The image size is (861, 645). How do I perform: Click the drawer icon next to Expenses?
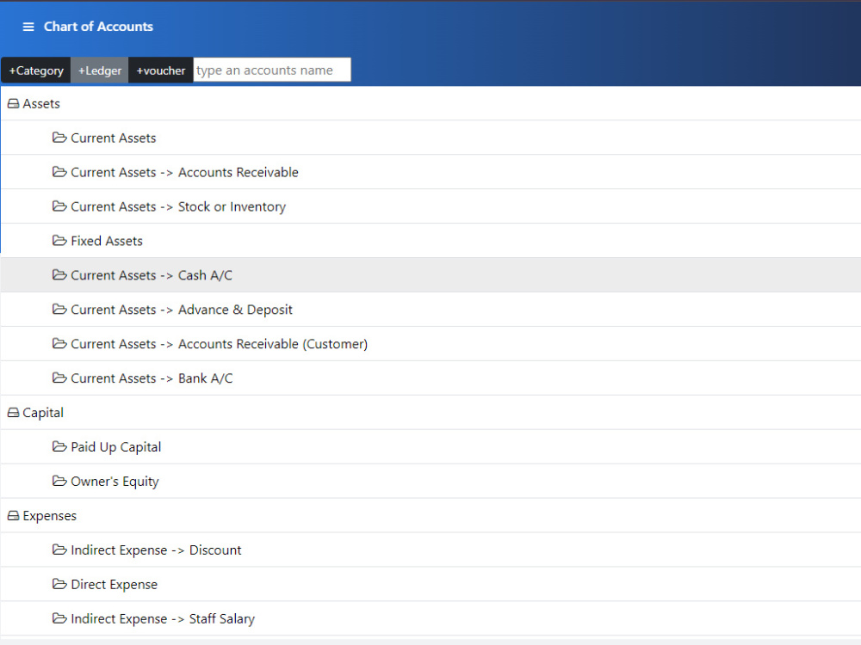coord(13,515)
